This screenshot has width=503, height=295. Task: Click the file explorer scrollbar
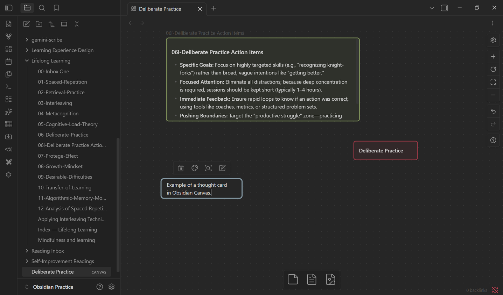pos(118,205)
